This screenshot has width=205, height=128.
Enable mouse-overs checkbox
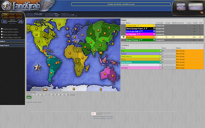tap(2, 29)
